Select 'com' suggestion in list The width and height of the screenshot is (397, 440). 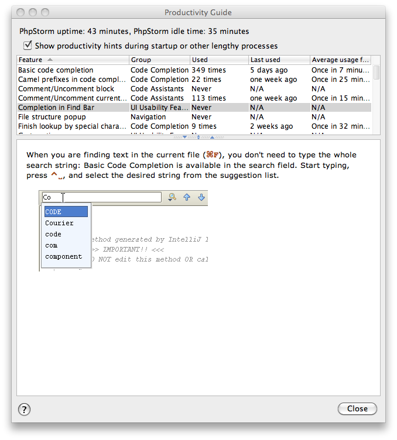click(x=66, y=245)
